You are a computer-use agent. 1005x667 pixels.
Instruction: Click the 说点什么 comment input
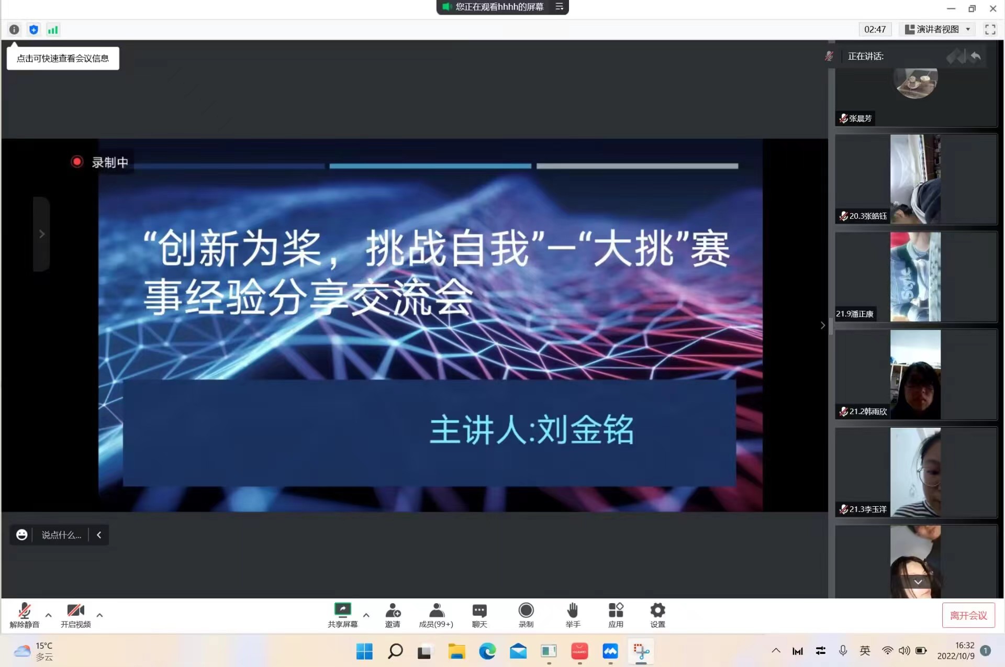point(61,535)
